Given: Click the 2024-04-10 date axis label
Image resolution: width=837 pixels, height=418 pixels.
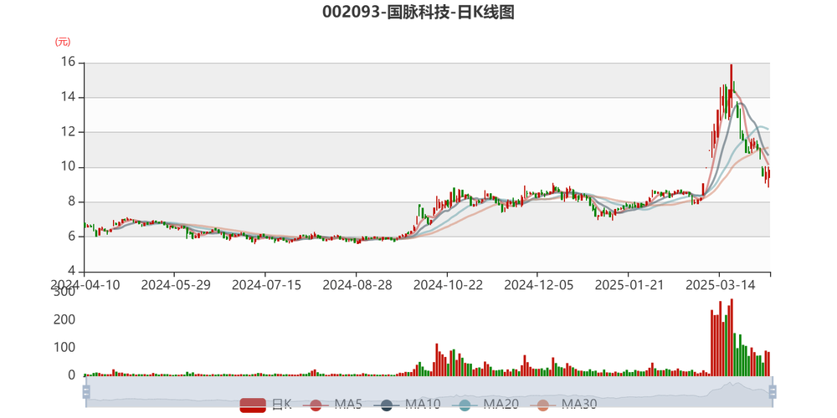Looking at the screenshot, I should (x=85, y=285).
